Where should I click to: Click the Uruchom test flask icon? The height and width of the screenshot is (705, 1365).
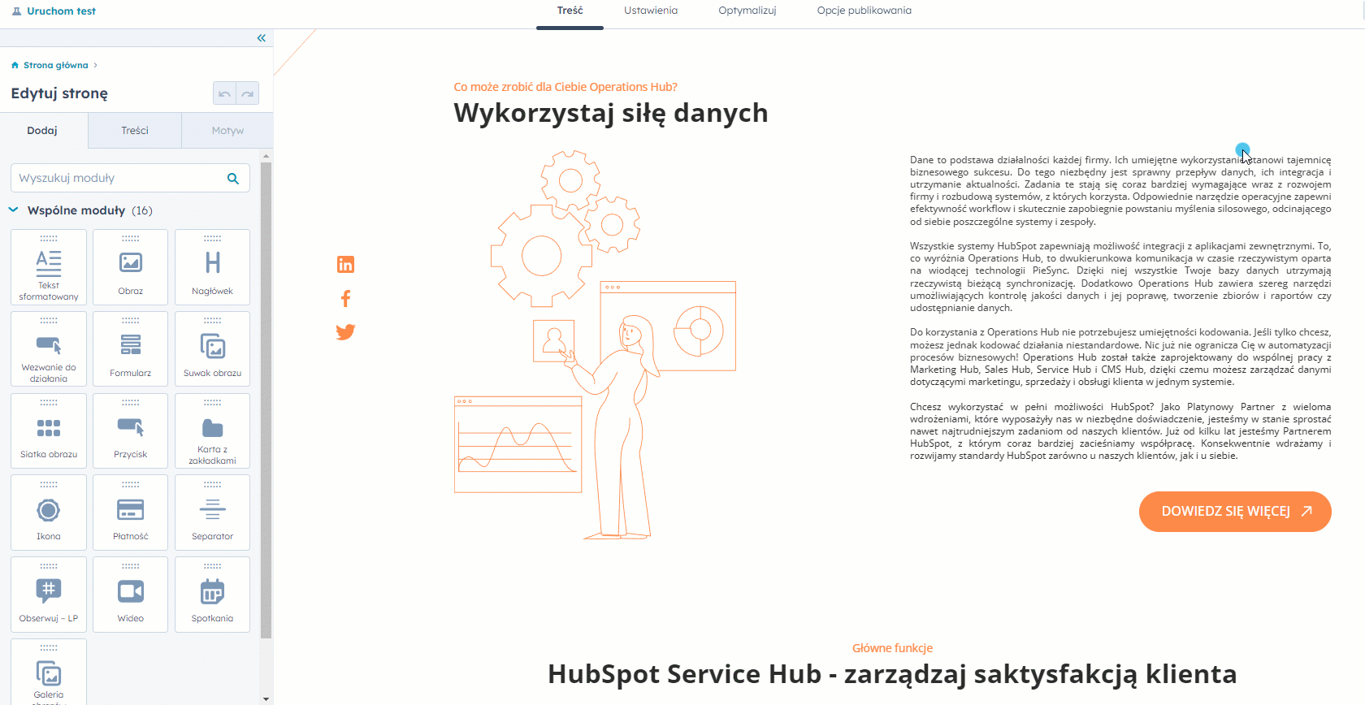pos(16,11)
